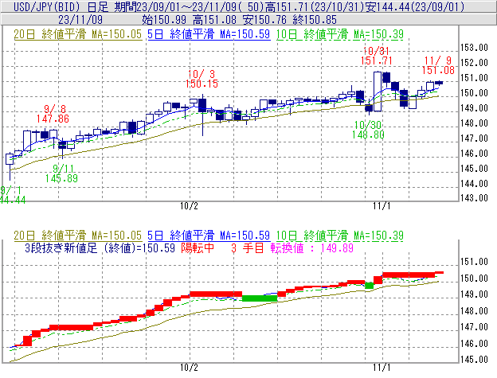Click the tall white 10/31 candlestick body
497x378 pixels.
(x=378, y=92)
